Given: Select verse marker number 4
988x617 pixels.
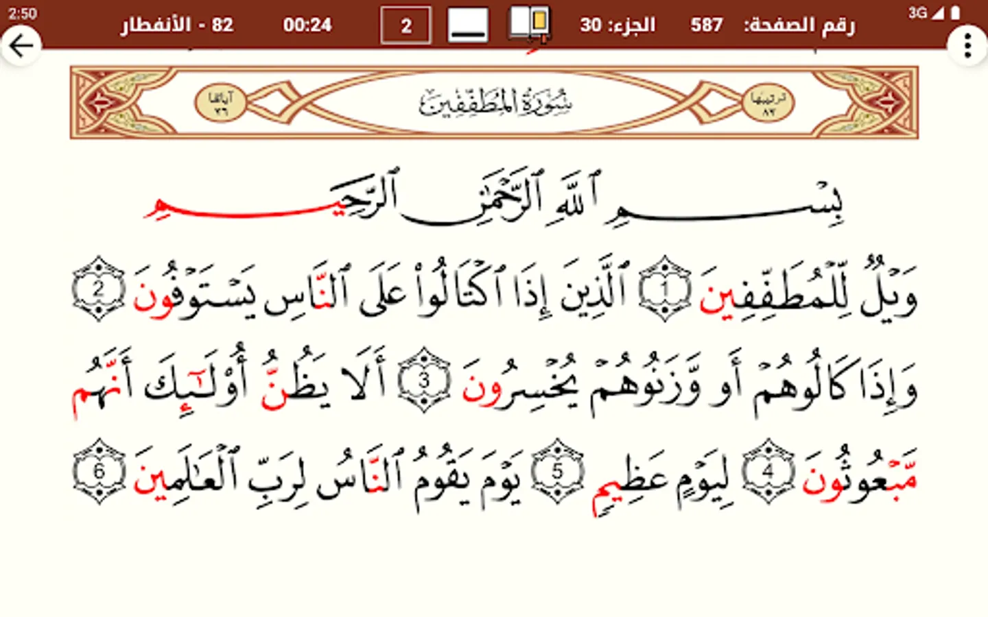Looking at the screenshot, I should [768, 472].
